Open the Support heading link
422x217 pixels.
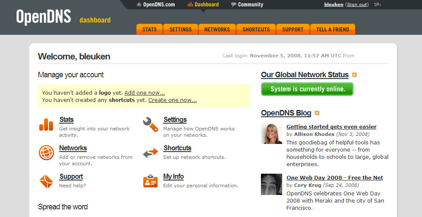click(x=71, y=177)
